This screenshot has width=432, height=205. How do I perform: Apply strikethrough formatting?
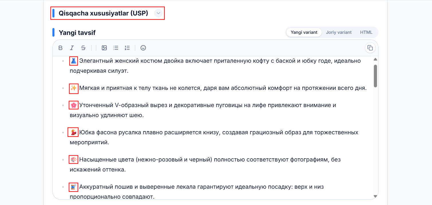tap(83, 48)
